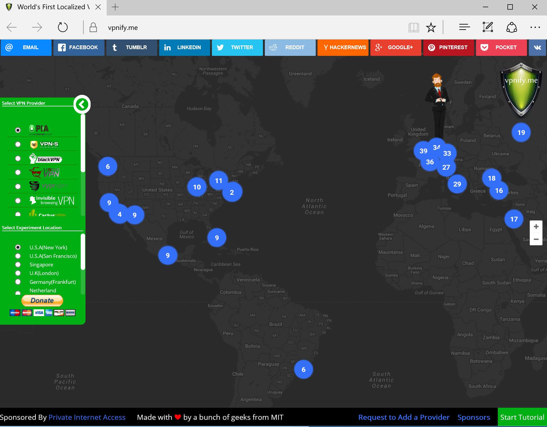Click the vpnify.me shield logo
547x427 pixels.
point(521,90)
